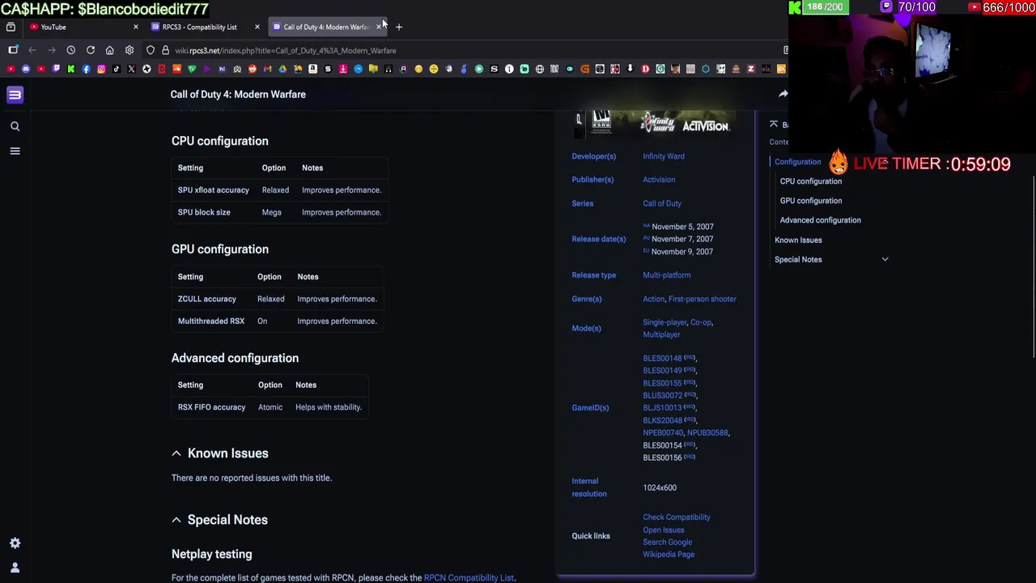The image size is (1036, 583).
Task: Open browser history clock icon
Action: tap(71, 50)
